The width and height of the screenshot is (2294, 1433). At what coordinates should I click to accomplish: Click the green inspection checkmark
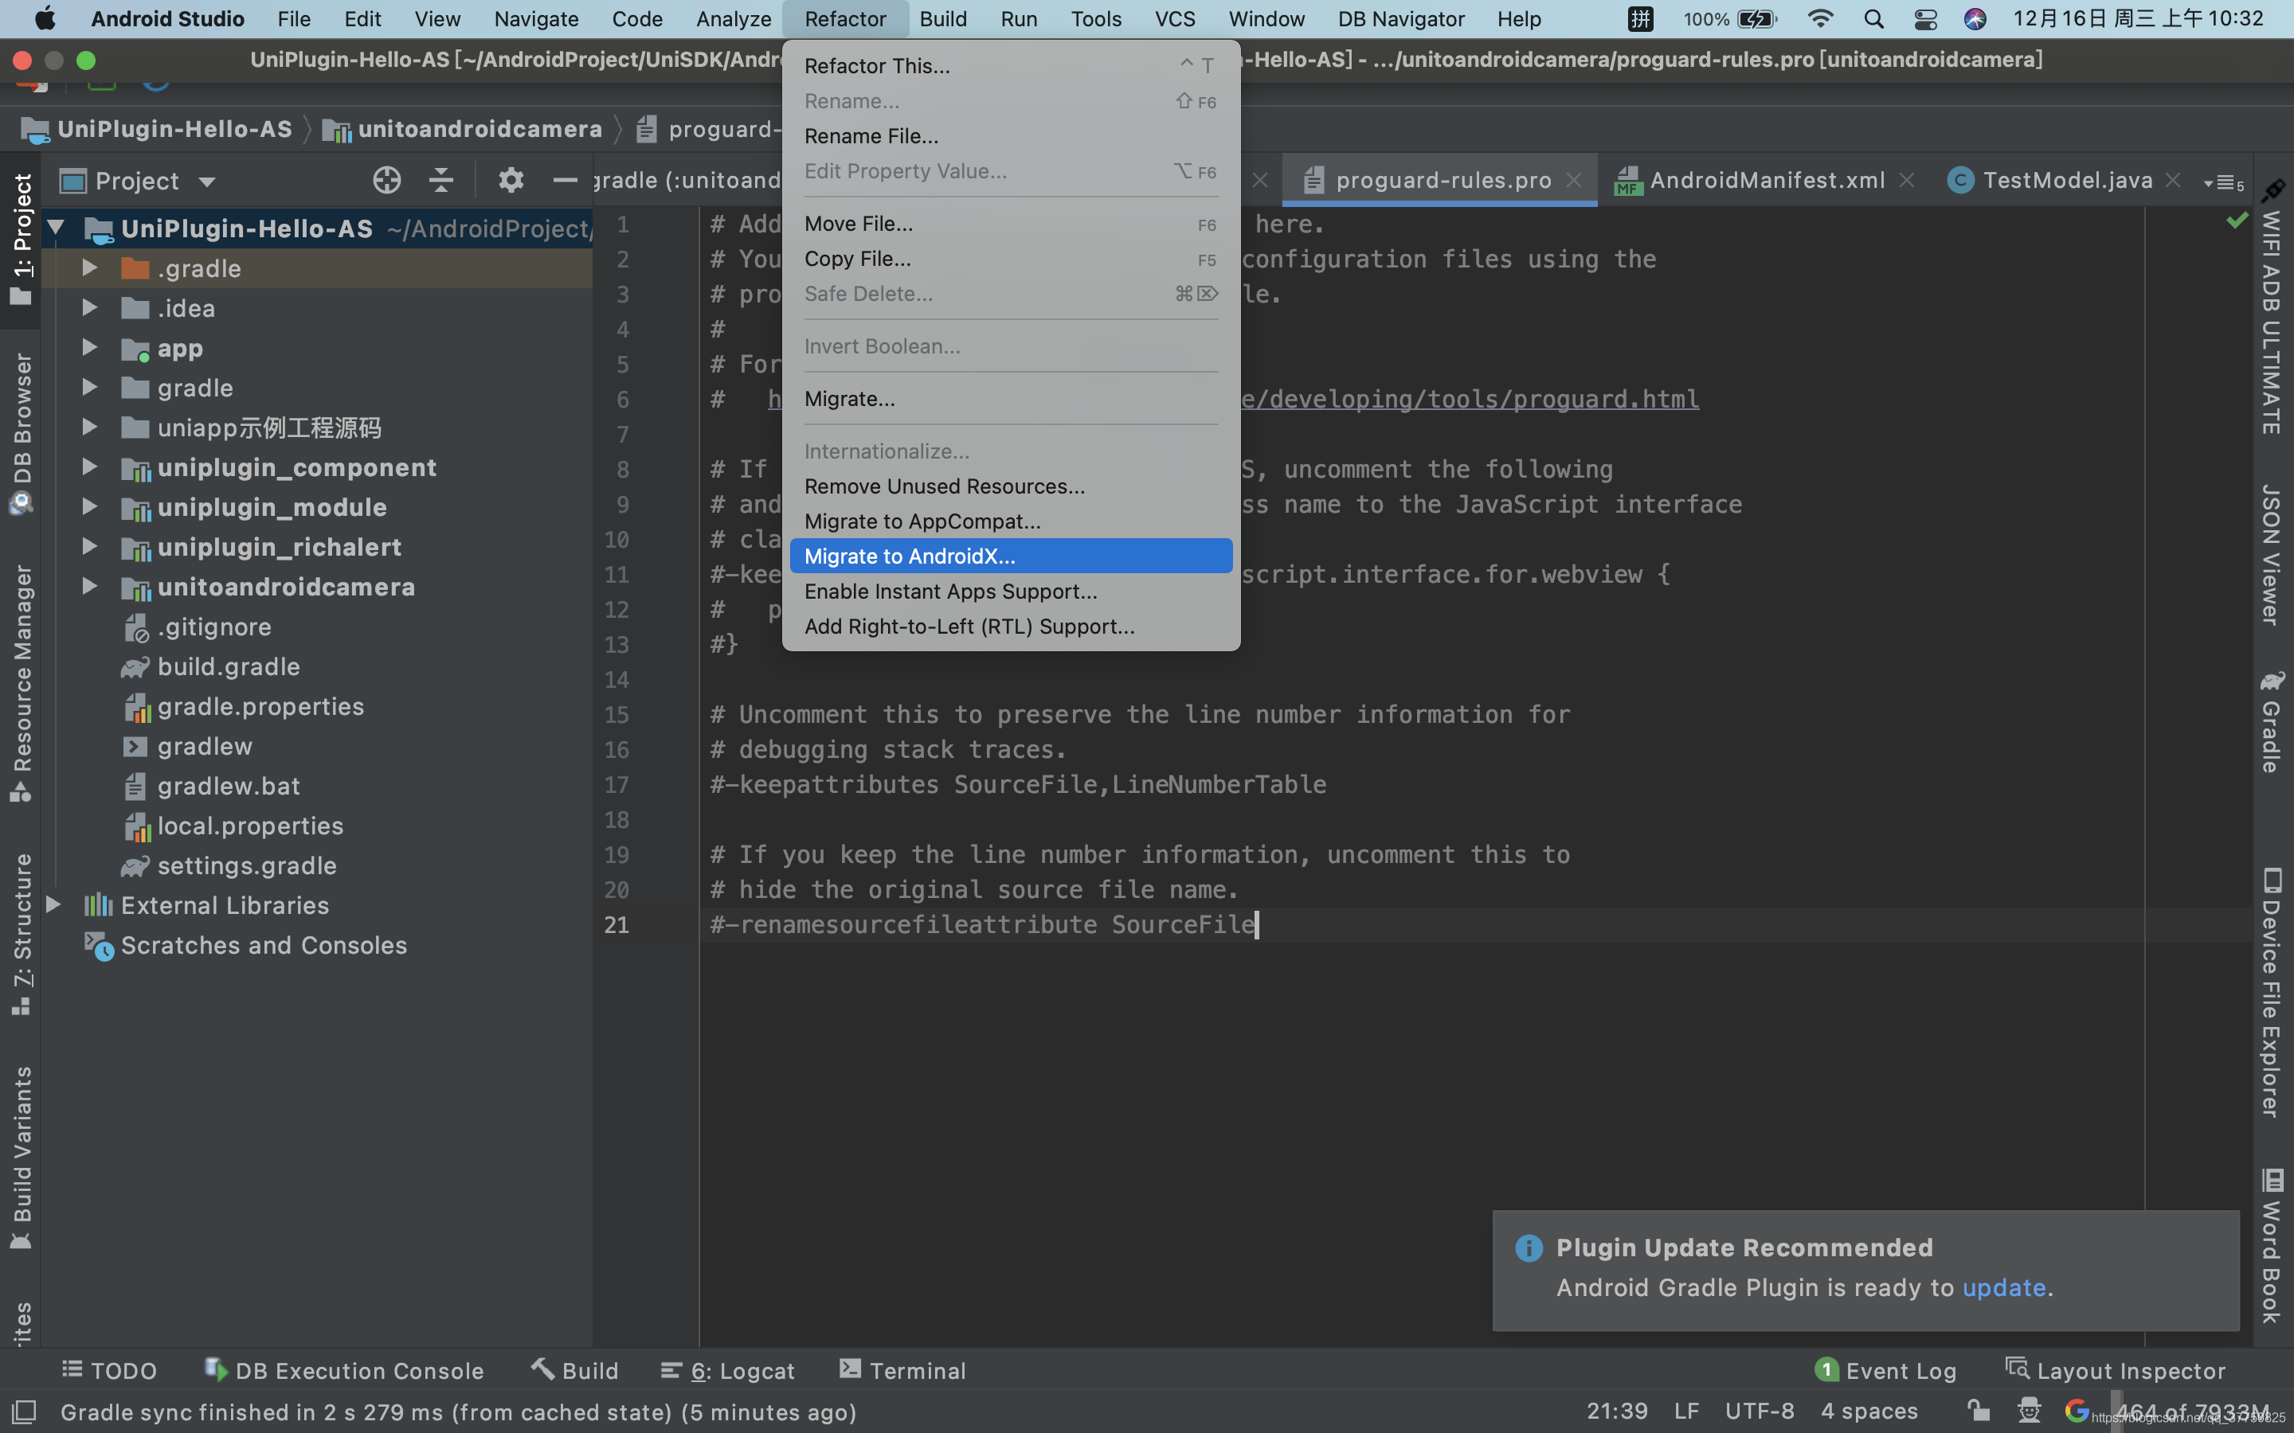(2237, 221)
